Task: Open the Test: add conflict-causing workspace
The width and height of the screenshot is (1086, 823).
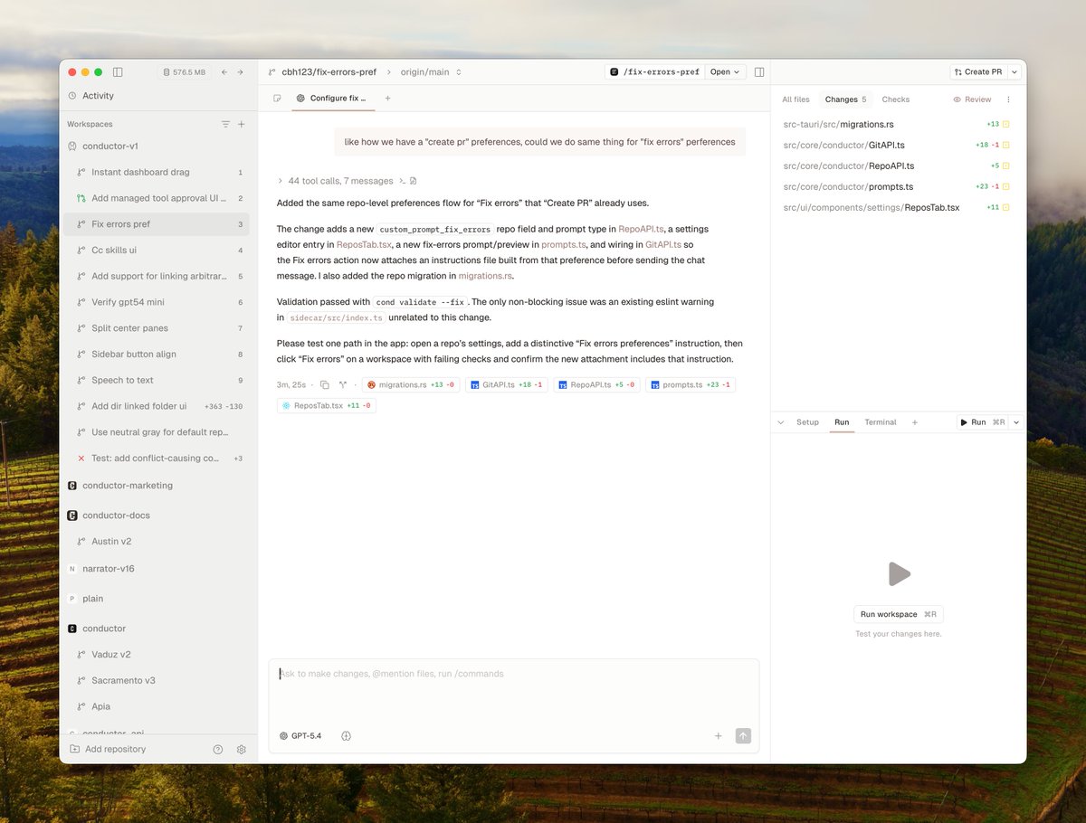Action: tap(157, 459)
